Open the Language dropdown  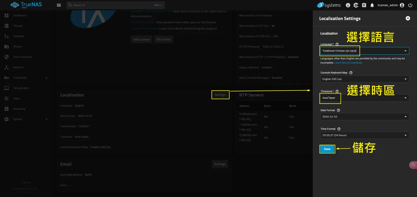click(x=365, y=51)
